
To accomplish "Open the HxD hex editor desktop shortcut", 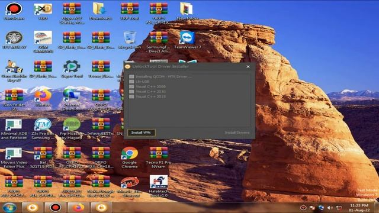I will 43,11.
